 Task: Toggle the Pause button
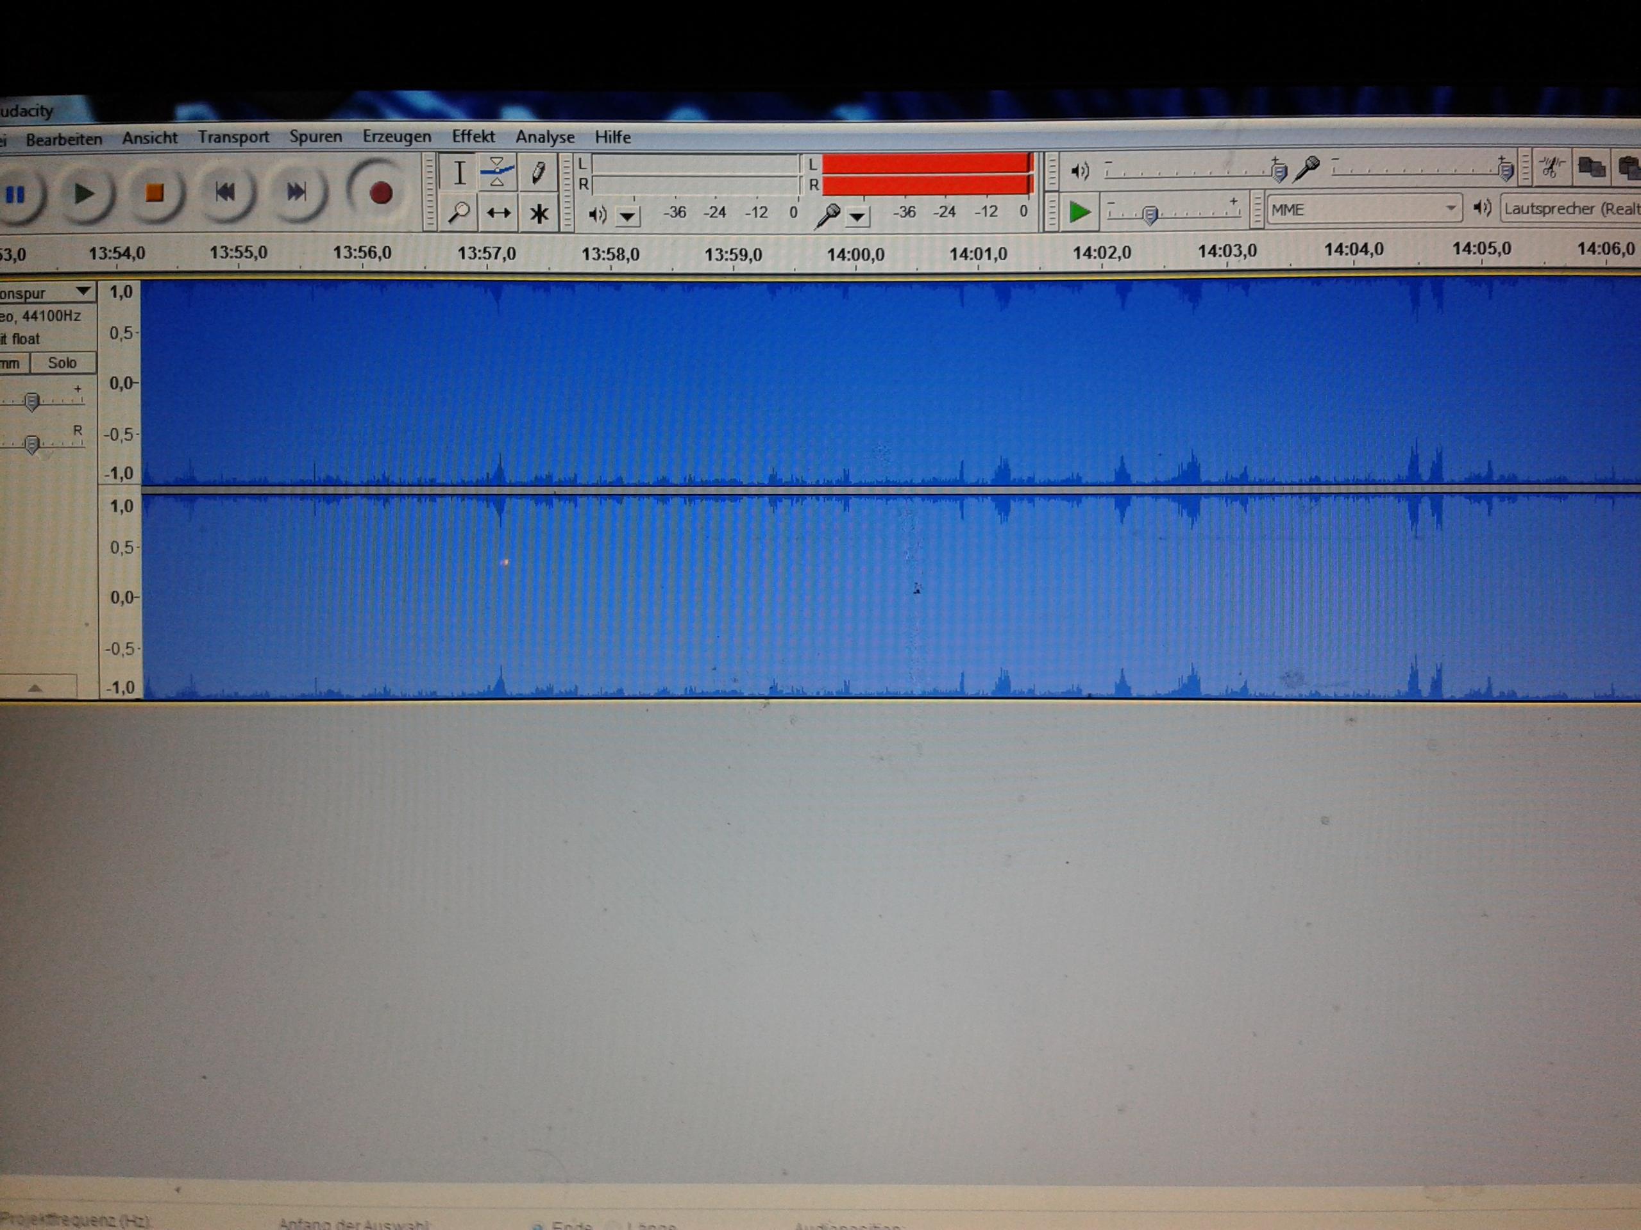pyautogui.click(x=16, y=195)
